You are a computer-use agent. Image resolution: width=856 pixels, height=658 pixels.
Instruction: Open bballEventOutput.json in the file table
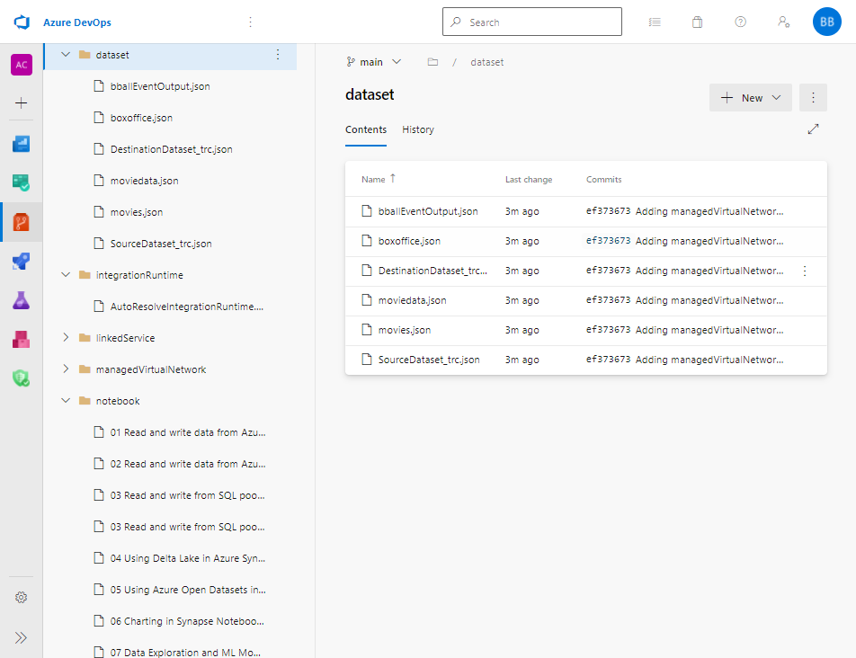tap(428, 212)
